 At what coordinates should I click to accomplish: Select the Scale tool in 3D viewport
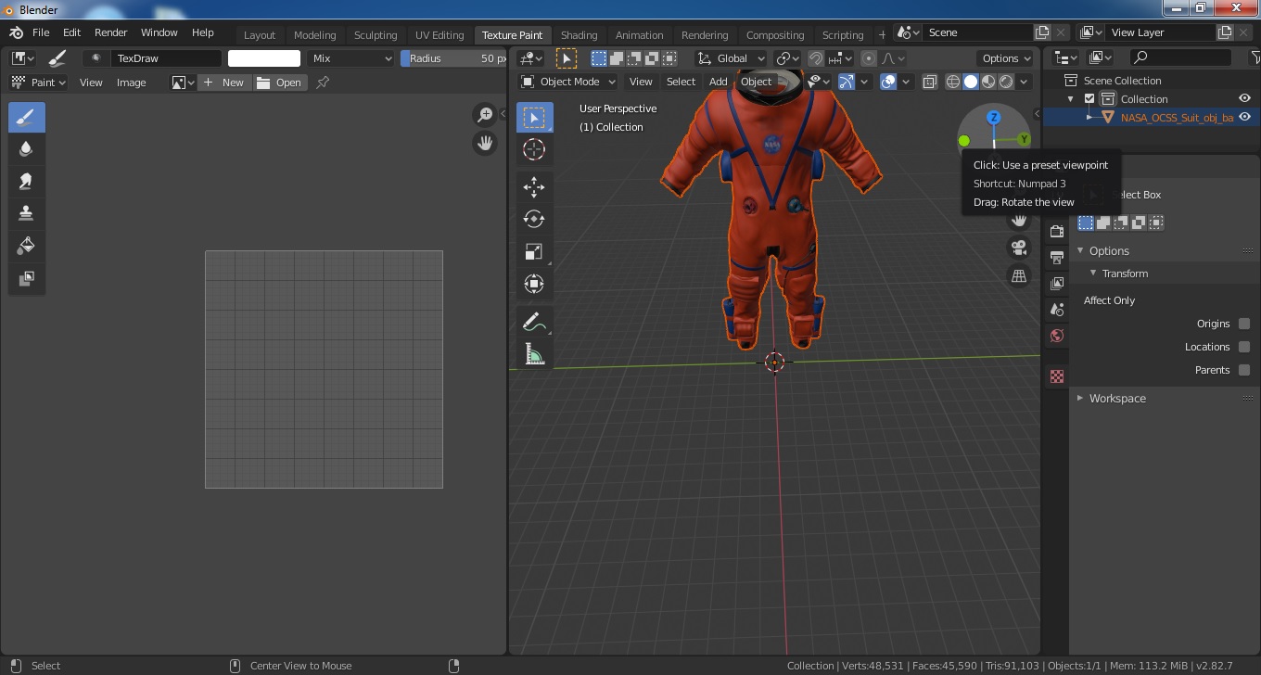(x=534, y=251)
